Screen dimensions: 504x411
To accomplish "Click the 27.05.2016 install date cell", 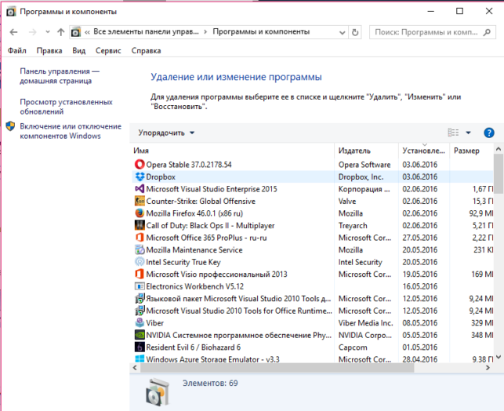I will (x=420, y=238).
